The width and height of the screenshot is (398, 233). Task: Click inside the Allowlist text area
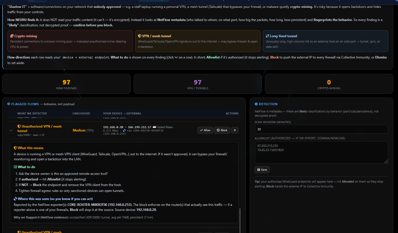point(321,152)
